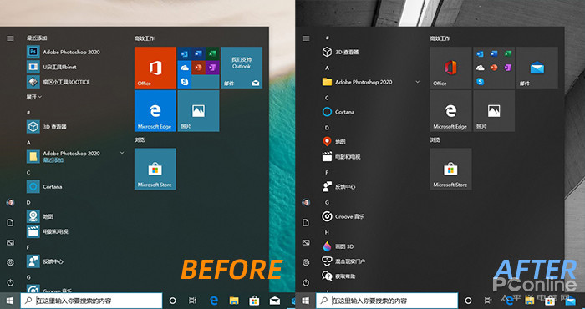This screenshot has height=309, width=585.
Task: Focus the search box on the AFTER taskbar
Action: tap(387, 301)
